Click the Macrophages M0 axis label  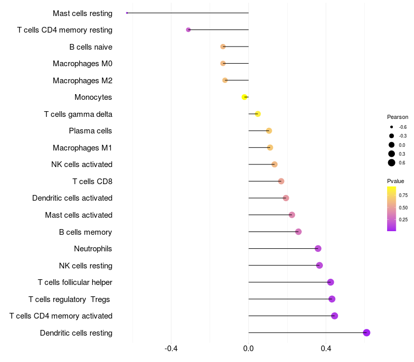tap(82, 64)
